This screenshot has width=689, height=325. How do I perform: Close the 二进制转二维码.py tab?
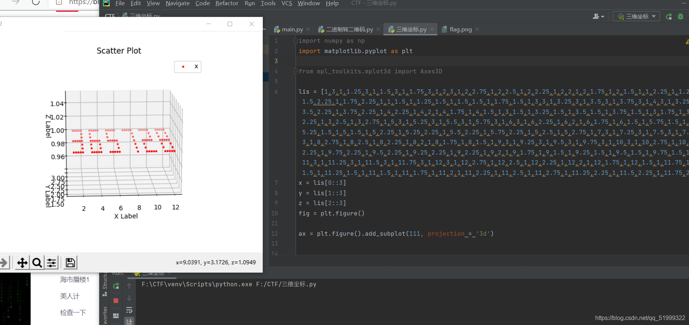378,30
